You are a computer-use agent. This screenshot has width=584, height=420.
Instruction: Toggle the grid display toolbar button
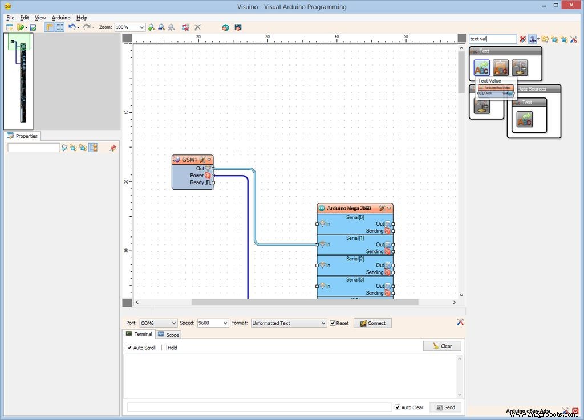59,27
